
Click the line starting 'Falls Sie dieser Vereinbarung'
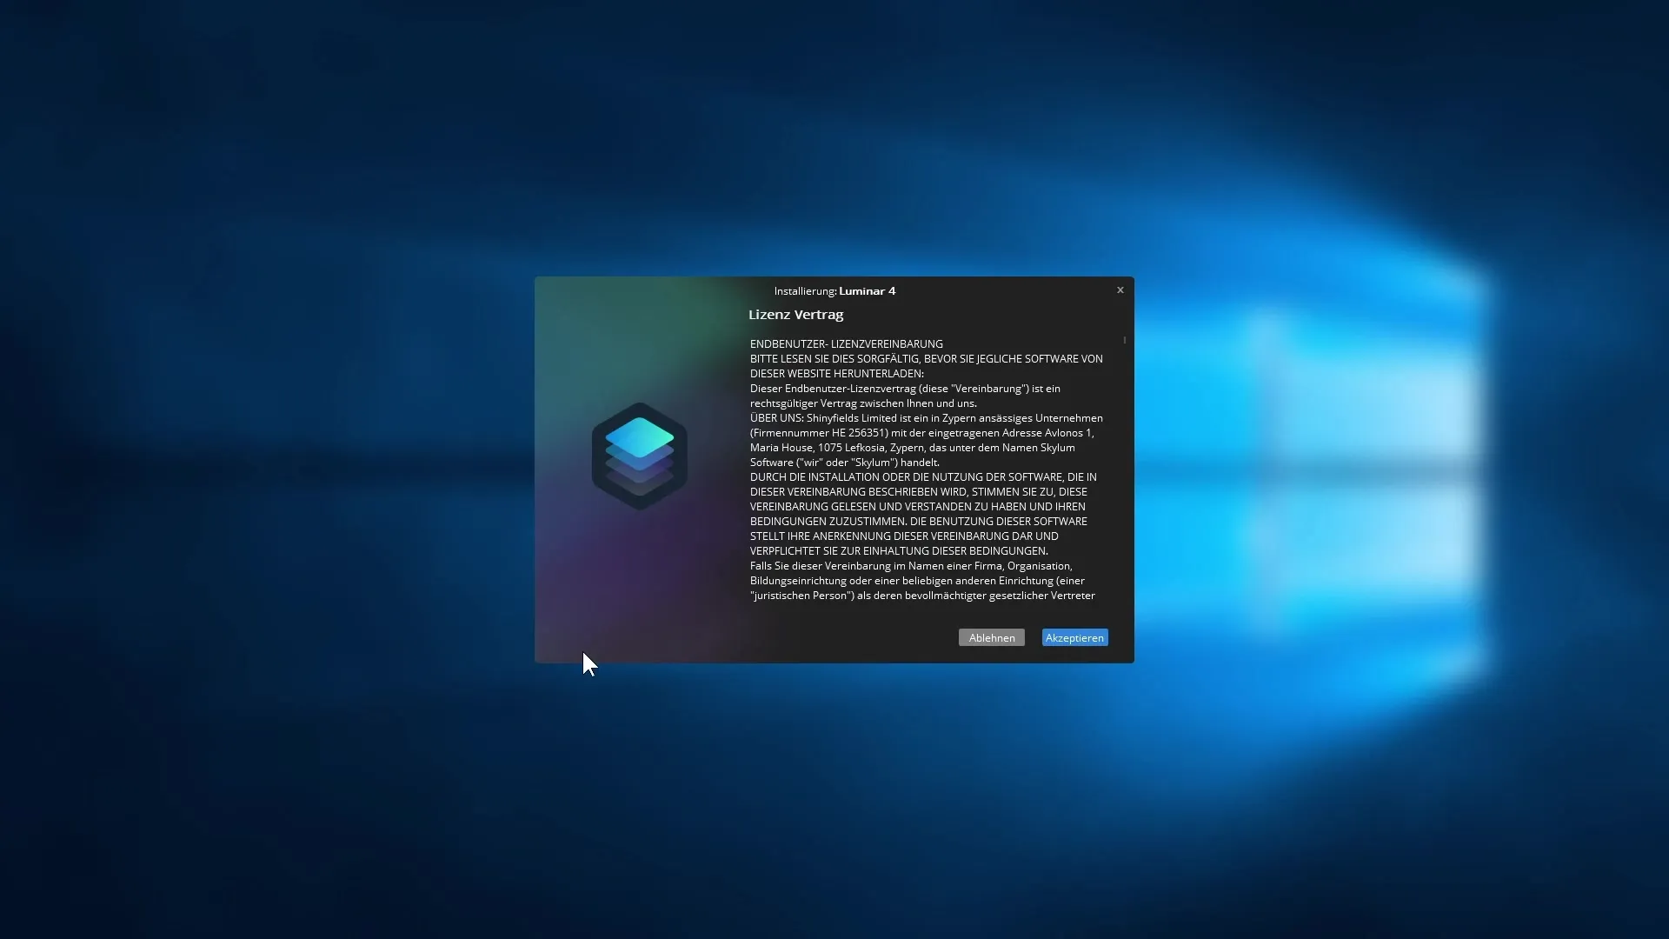(911, 566)
